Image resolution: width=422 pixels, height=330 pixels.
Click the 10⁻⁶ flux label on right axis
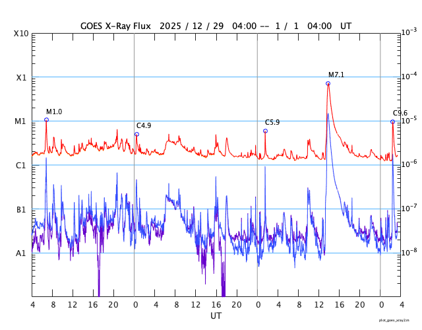click(x=408, y=164)
